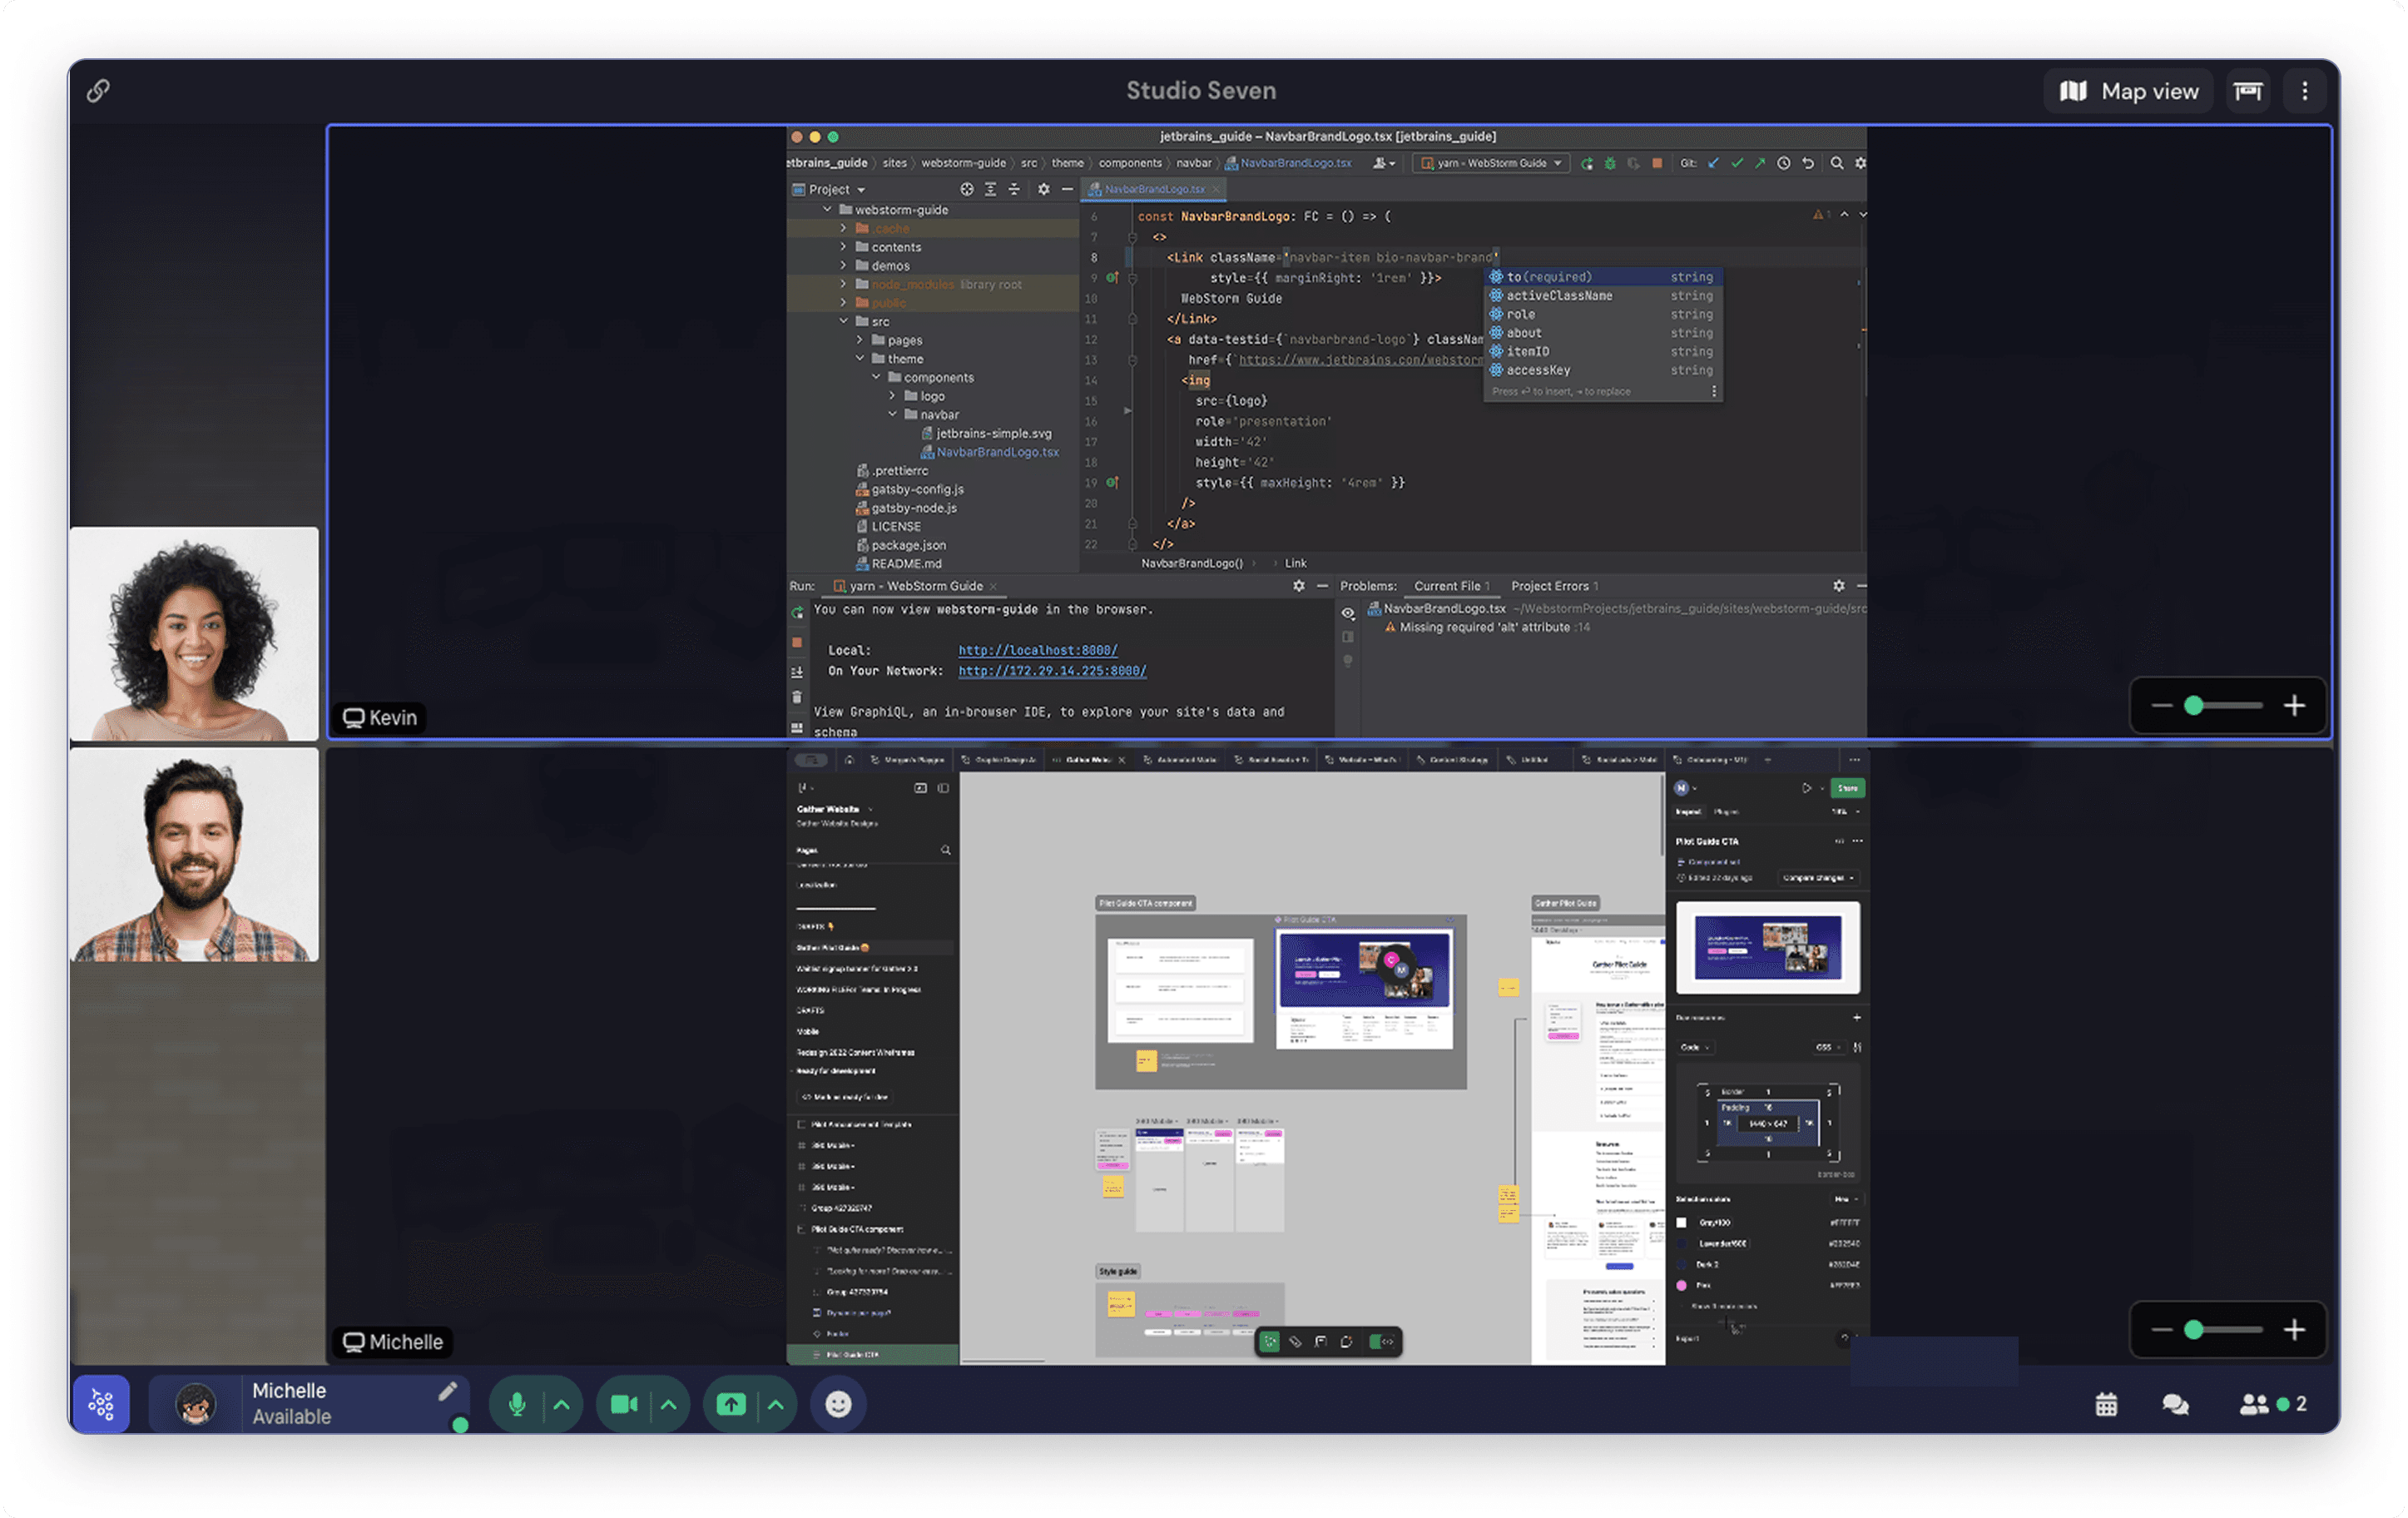This screenshot has width=2408, height=1518.
Task: Edit Michelle's status with the pencil icon
Action: [x=447, y=1391]
